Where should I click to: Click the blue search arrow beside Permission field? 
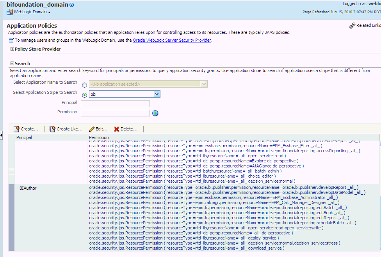click(155, 113)
